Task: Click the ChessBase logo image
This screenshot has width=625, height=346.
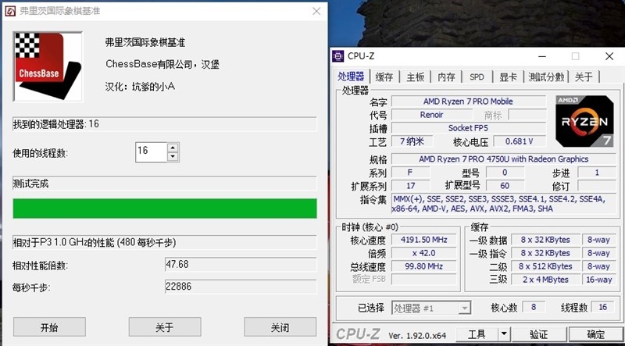Action: 48,66
